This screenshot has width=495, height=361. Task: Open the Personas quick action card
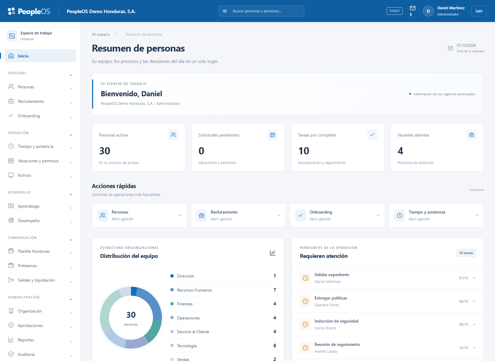click(139, 216)
